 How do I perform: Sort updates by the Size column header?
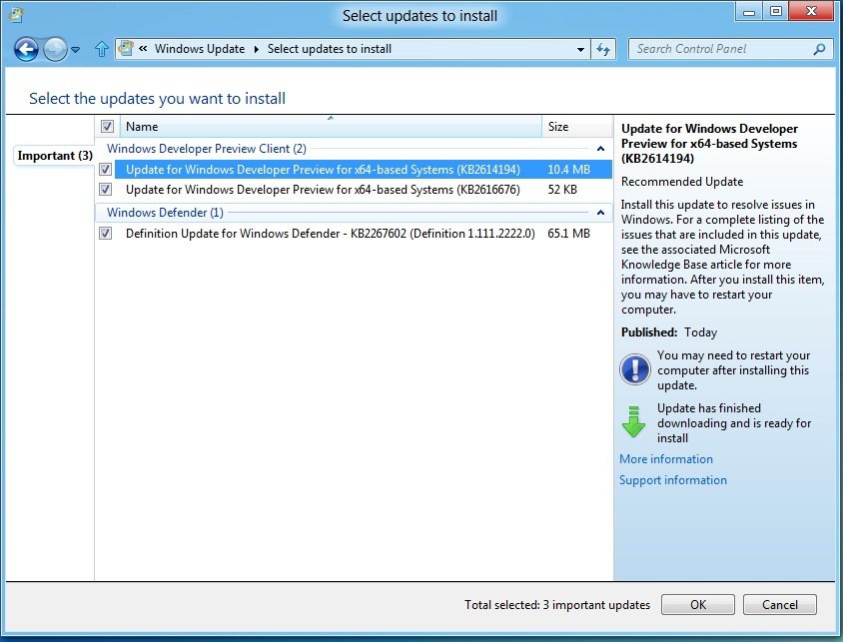(577, 126)
